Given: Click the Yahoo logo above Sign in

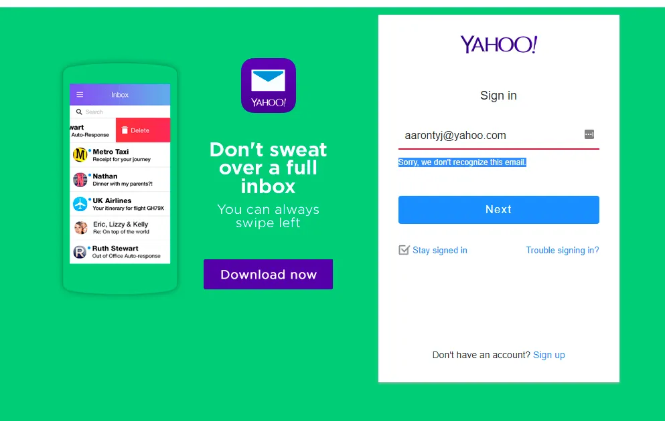Looking at the screenshot, I should [499, 44].
